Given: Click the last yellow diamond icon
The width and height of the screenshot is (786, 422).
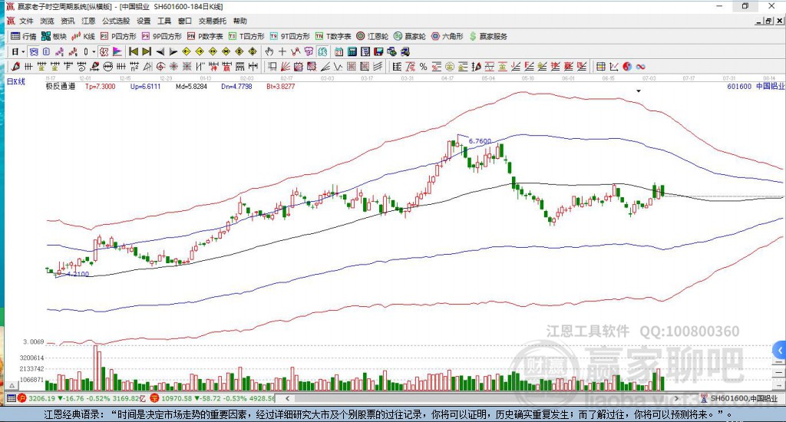Looking at the screenshot, I should 253,51.
